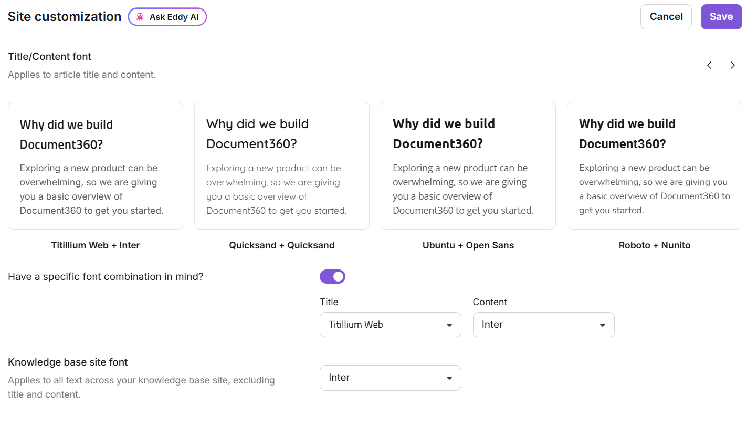The image size is (747, 426).
Task: Click the Roboto + Nunito label
Action: (x=655, y=245)
